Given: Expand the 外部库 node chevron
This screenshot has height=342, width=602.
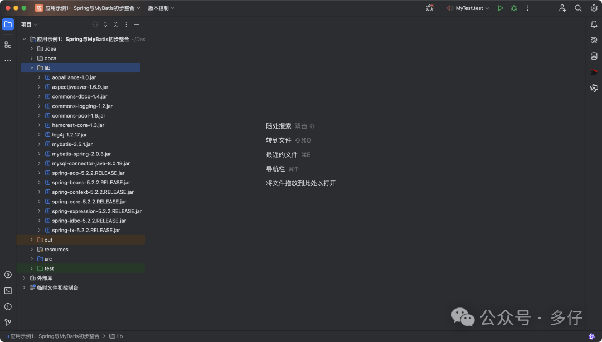Looking at the screenshot, I should pyautogui.click(x=24, y=278).
